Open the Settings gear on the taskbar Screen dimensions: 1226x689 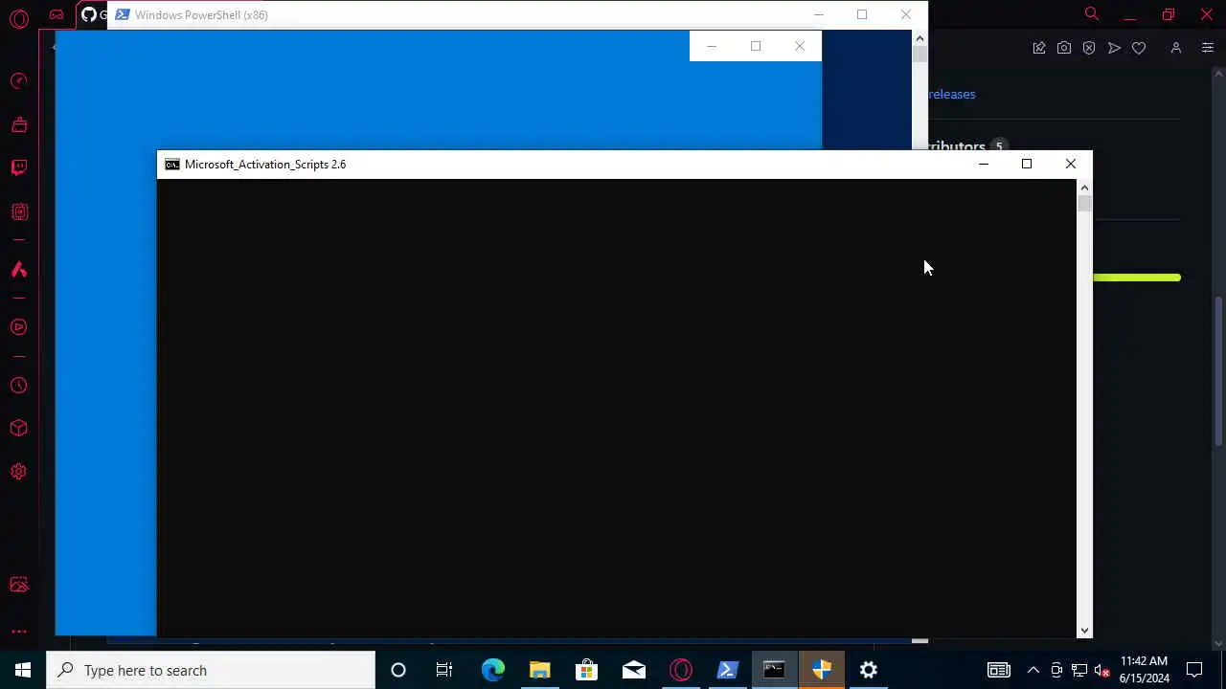(x=868, y=670)
